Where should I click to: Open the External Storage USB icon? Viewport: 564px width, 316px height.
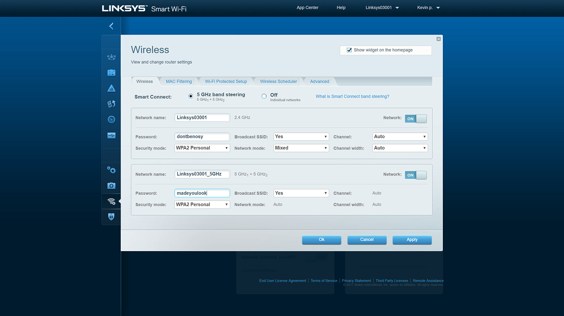click(111, 135)
